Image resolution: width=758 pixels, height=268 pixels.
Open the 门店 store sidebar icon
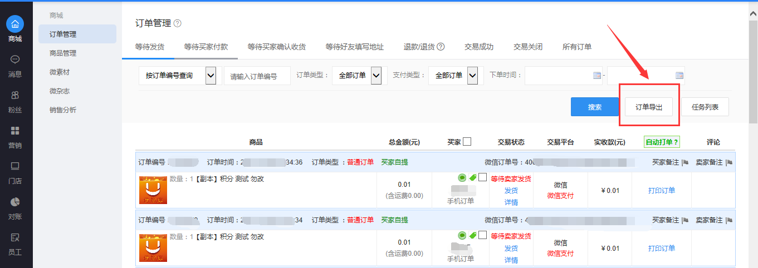(15, 167)
